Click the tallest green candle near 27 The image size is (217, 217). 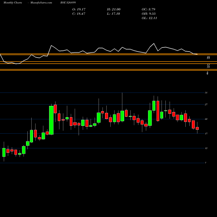point(51,120)
